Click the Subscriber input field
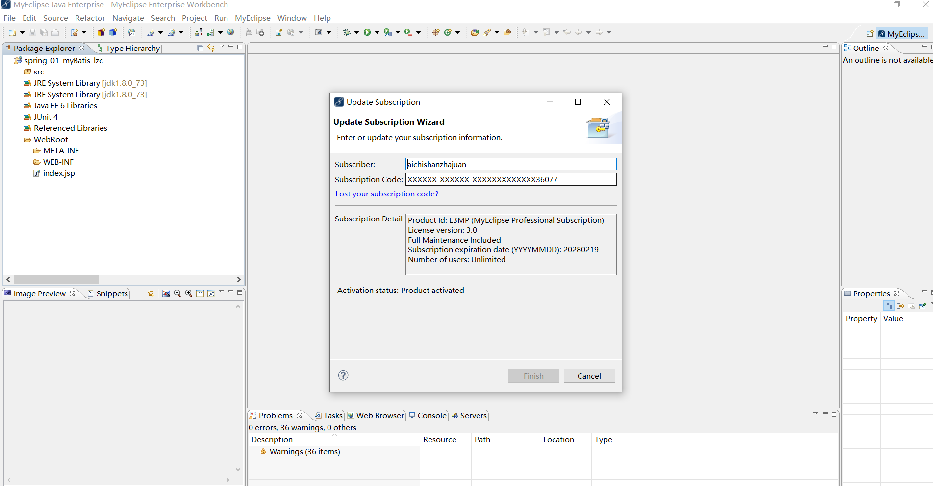The height and width of the screenshot is (486, 933). [511, 164]
